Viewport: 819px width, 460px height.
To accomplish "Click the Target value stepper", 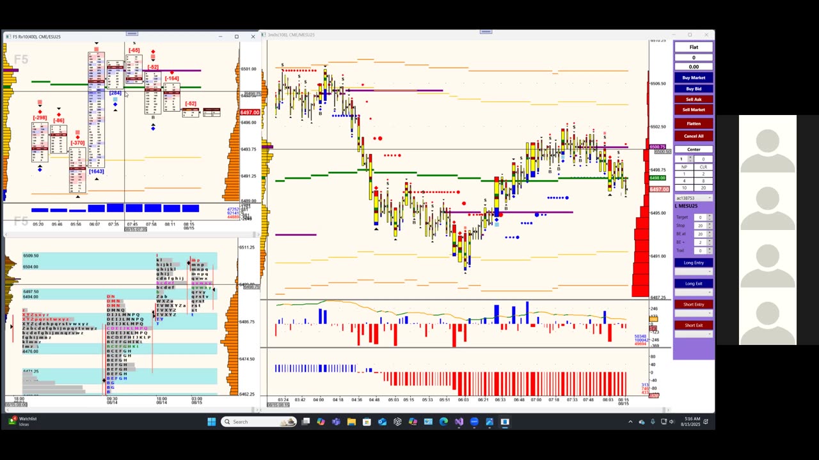I will [703, 217].
